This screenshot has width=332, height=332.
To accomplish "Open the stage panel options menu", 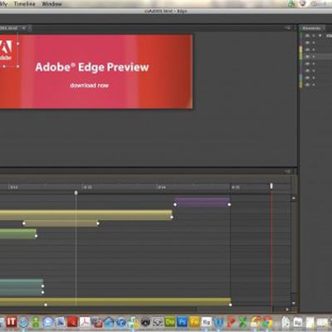I will (x=288, y=28).
